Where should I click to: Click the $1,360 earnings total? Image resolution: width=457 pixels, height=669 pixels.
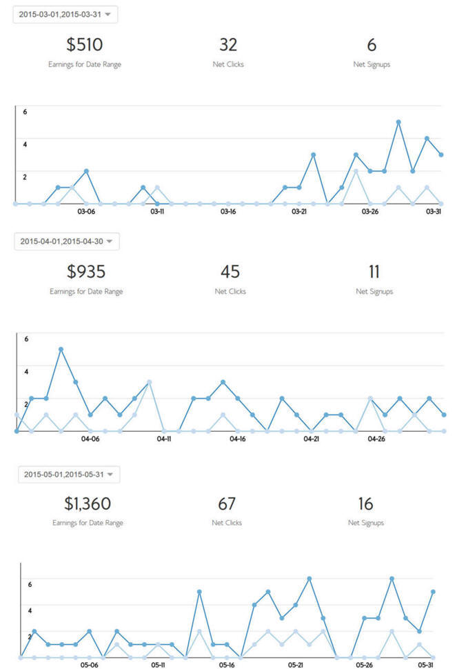(x=88, y=504)
